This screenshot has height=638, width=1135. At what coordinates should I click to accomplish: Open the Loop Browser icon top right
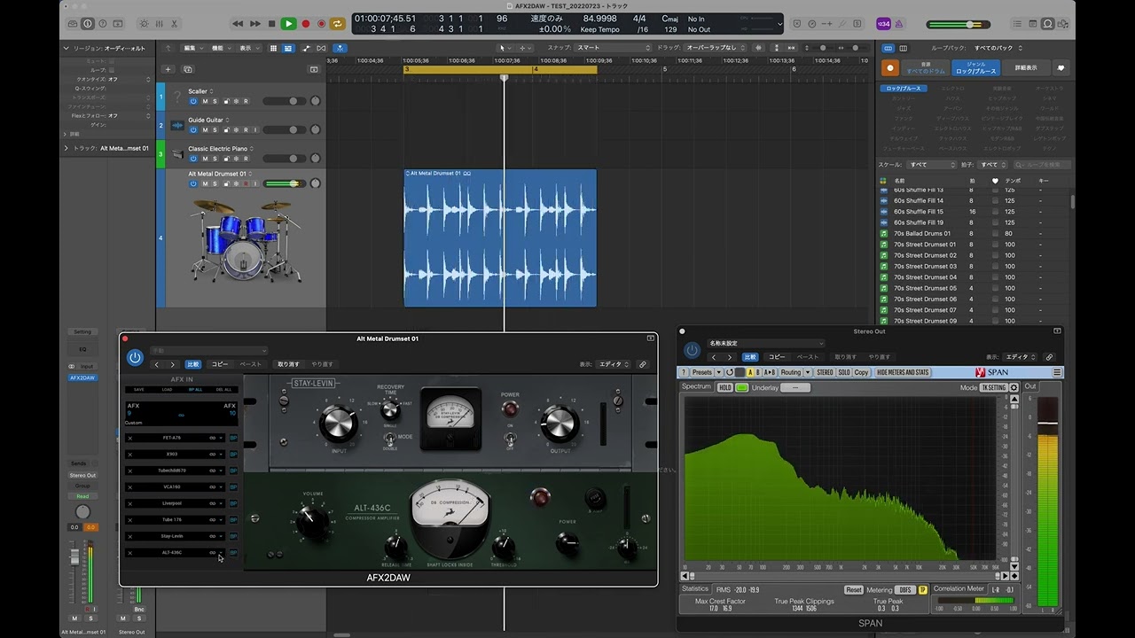click(x=1048, y=24)
